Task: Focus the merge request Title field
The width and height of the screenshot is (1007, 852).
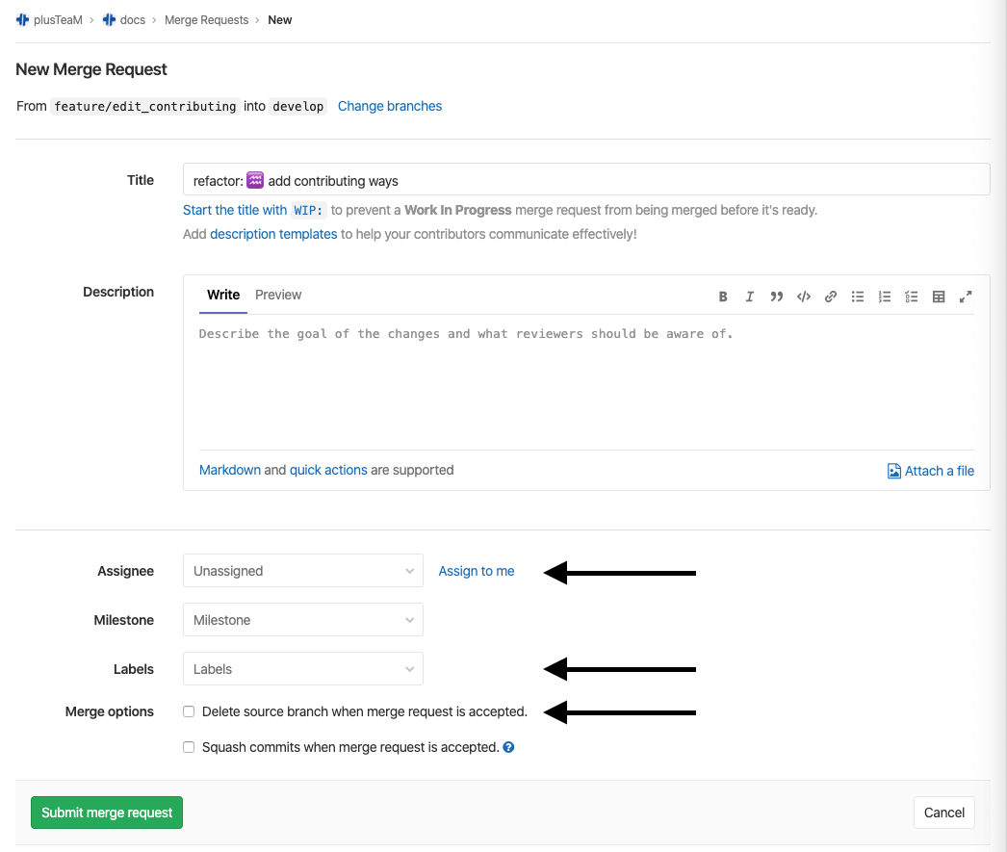Action: (585, 180)
